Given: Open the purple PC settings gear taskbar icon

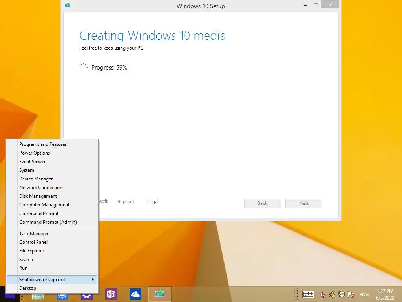Looking at the screenshot, I should 87,296.
